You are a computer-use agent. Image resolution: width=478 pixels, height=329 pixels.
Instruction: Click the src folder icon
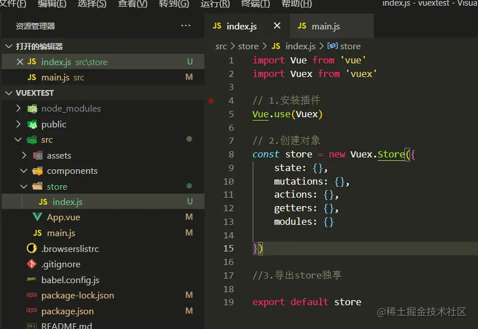point(32,140)
